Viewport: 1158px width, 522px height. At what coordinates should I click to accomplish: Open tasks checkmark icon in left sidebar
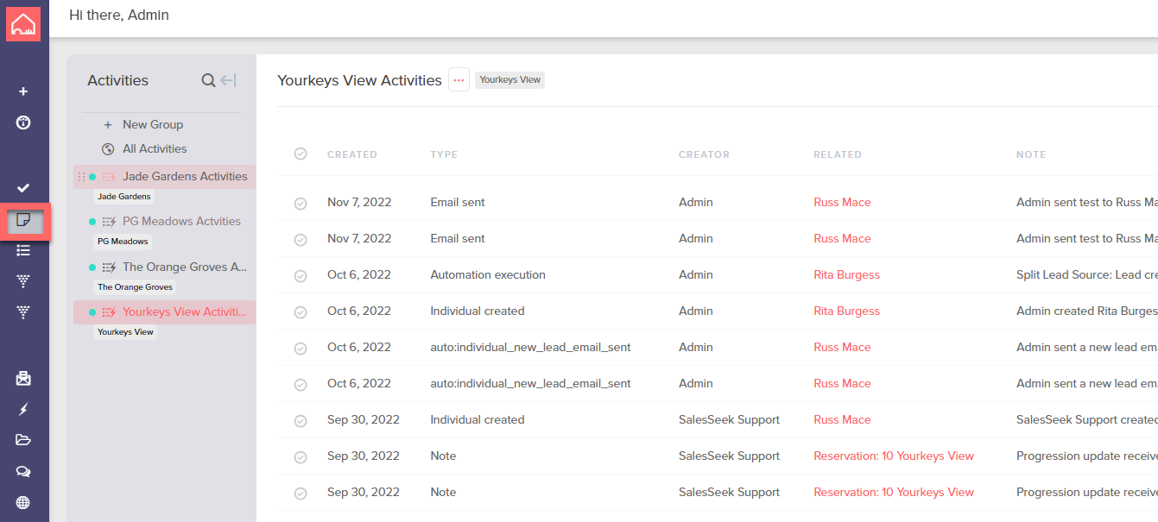pyautogui.click(x=23, y=187)
